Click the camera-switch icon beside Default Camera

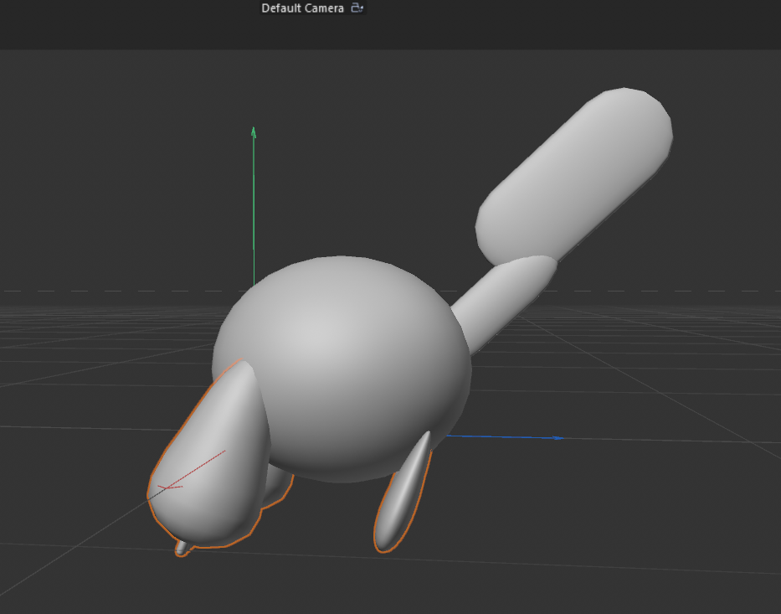357,8
